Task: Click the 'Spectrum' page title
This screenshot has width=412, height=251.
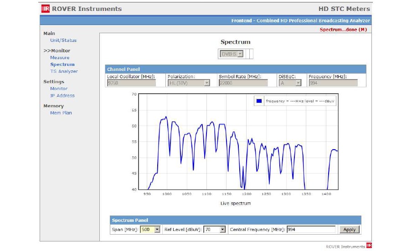Action: 236,42
